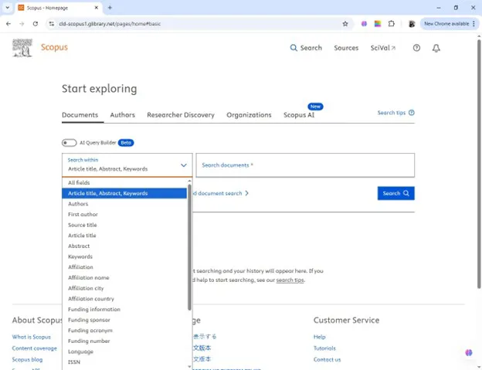The image size is (482, 370).
Task: Choose Affiliation city option
Action: (x=124, y=288)
